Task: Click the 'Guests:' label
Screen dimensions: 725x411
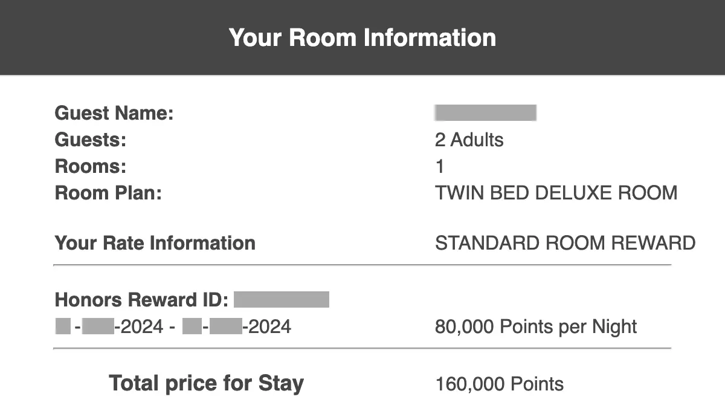Action: pyautogui.click(x=91, y=140)
